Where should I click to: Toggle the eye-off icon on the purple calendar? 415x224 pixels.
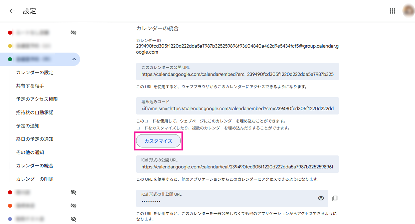point(74,219)
